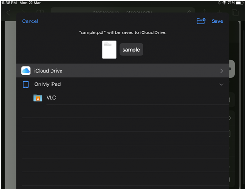The image size is (246, 190).
Task: Open Safari bookmarks icon behind the dialog
Action: [x=40, y=11]
